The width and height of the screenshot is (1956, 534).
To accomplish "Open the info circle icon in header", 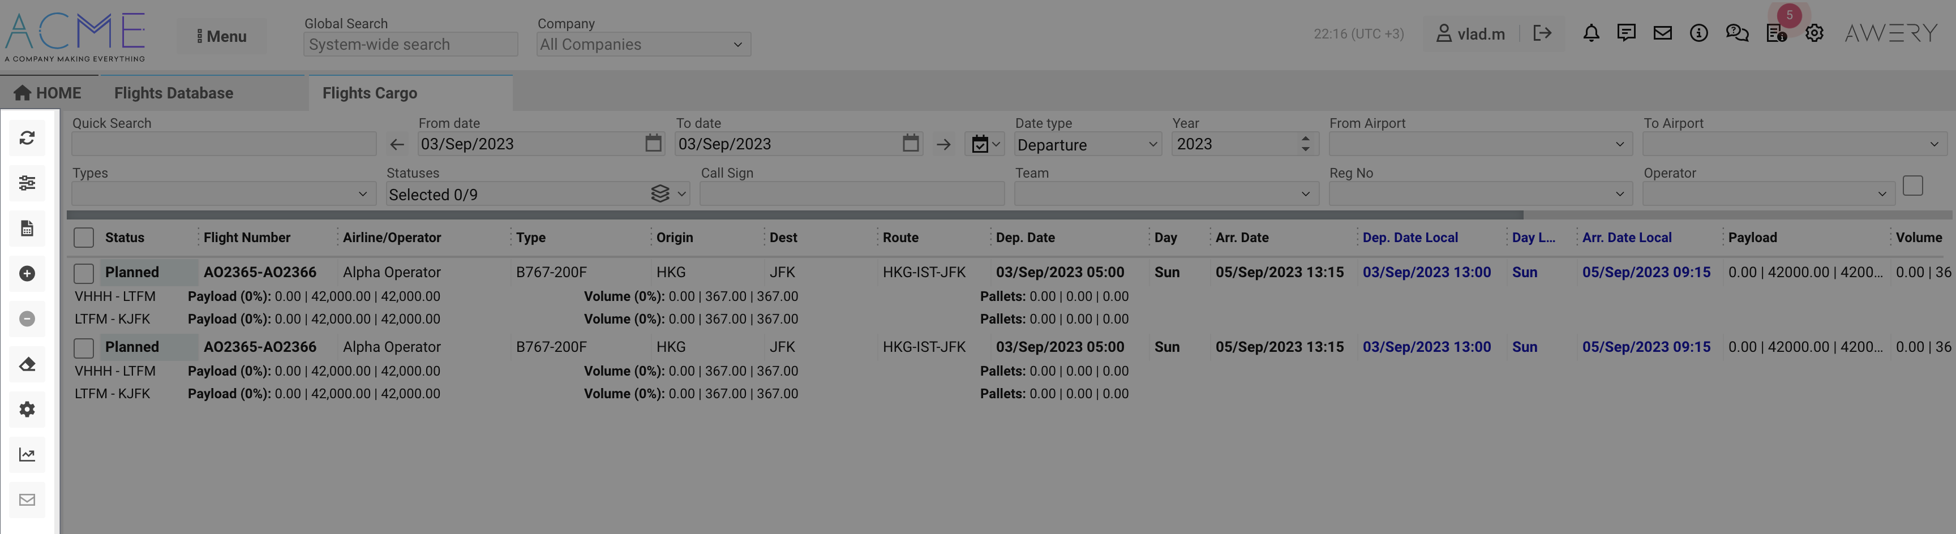I will click(1698, 33).
